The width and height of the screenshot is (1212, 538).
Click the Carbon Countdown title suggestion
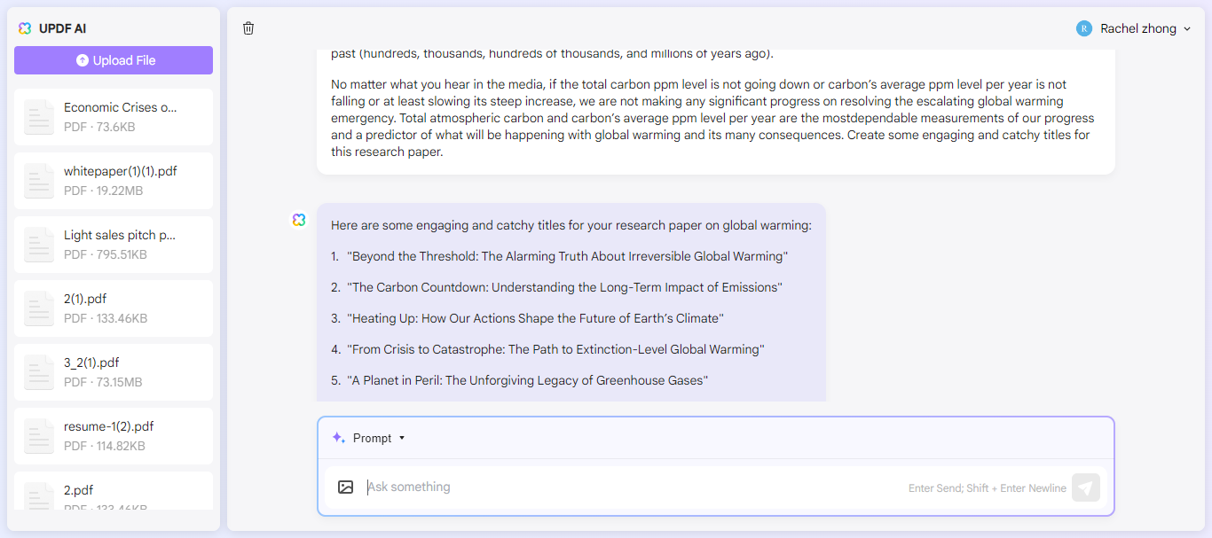(x=565, y=287)
